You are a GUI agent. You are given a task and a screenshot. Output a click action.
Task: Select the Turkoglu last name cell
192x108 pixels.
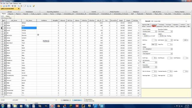click(14, 70)
